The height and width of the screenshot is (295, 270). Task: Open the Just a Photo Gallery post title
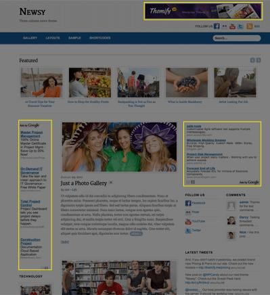83,183
